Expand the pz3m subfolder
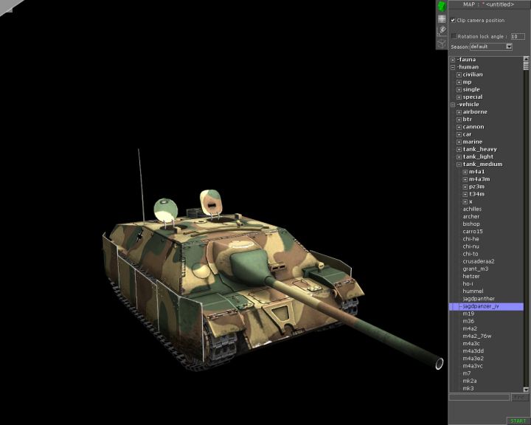531x425 pixels. point(465,187)
